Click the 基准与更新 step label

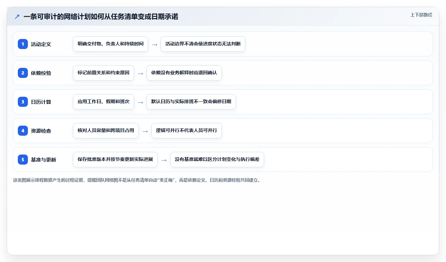pyautogui.click(x=44, y=160)
